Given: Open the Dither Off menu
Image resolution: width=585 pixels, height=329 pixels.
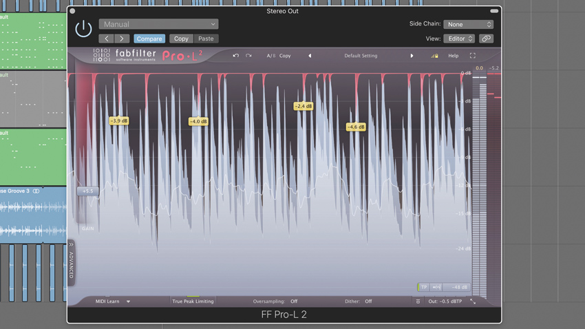Looking at the screenshot, I should [x=368, y=301].
